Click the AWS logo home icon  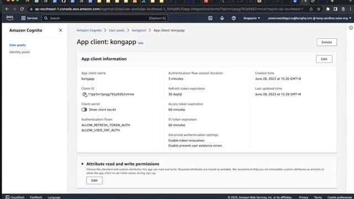tap(10, 18)
